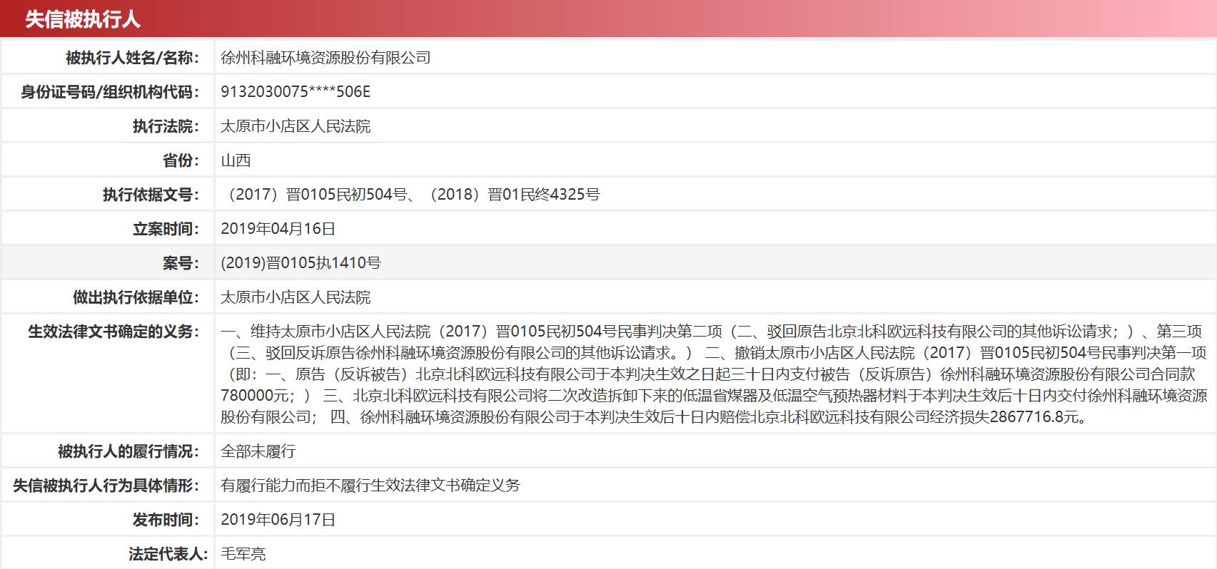Click the 失信被执行人 header title

tap(83, 19)
